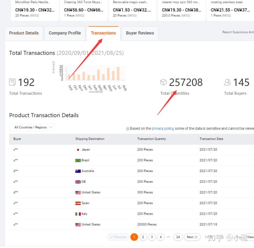Click the Total Quantities box icon
The width and height of the screenshot is (254, 248).
click(163, 82)
